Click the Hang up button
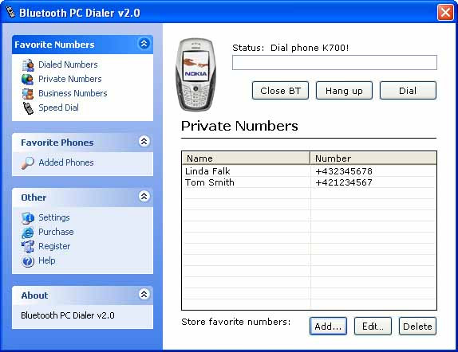This screenshot has width=458, height=352. [x=344, y=91]
